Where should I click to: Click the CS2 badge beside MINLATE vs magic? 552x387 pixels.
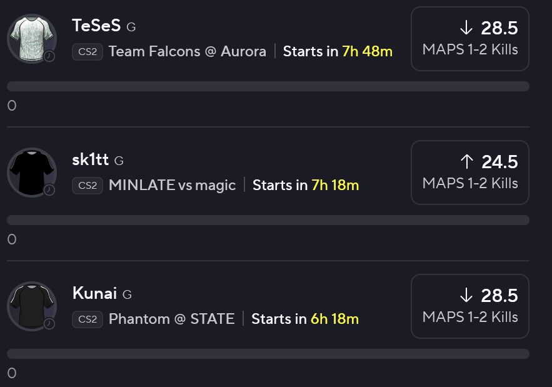[x=88, y=185]
